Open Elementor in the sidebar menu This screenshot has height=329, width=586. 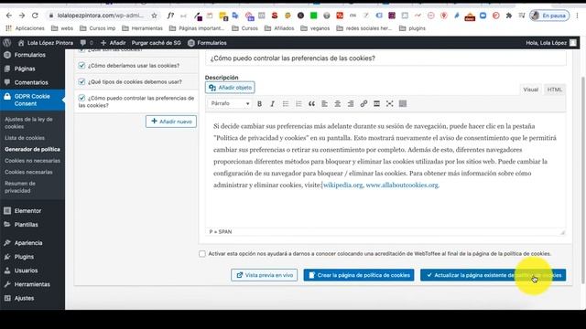click(x=27, y=211)
